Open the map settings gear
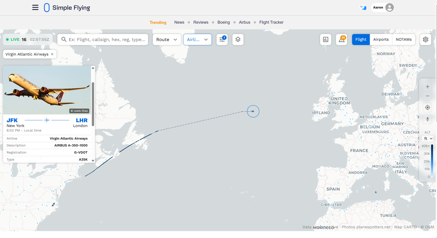437x238 pixels. pos(426,39)
